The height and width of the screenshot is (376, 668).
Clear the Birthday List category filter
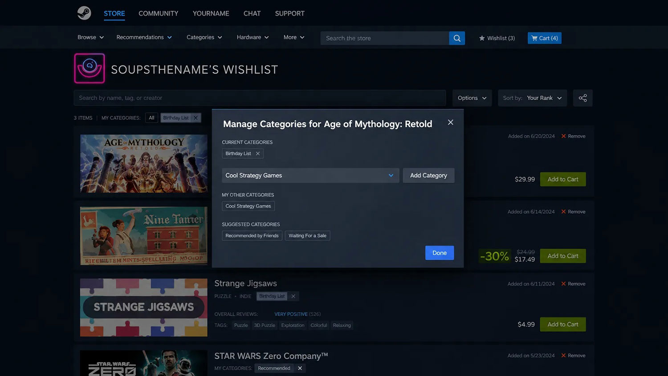click(x=196, y=118)
